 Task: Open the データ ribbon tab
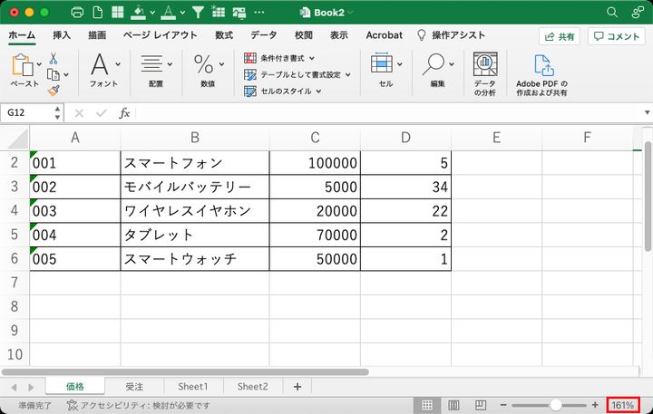coord(263,35)
